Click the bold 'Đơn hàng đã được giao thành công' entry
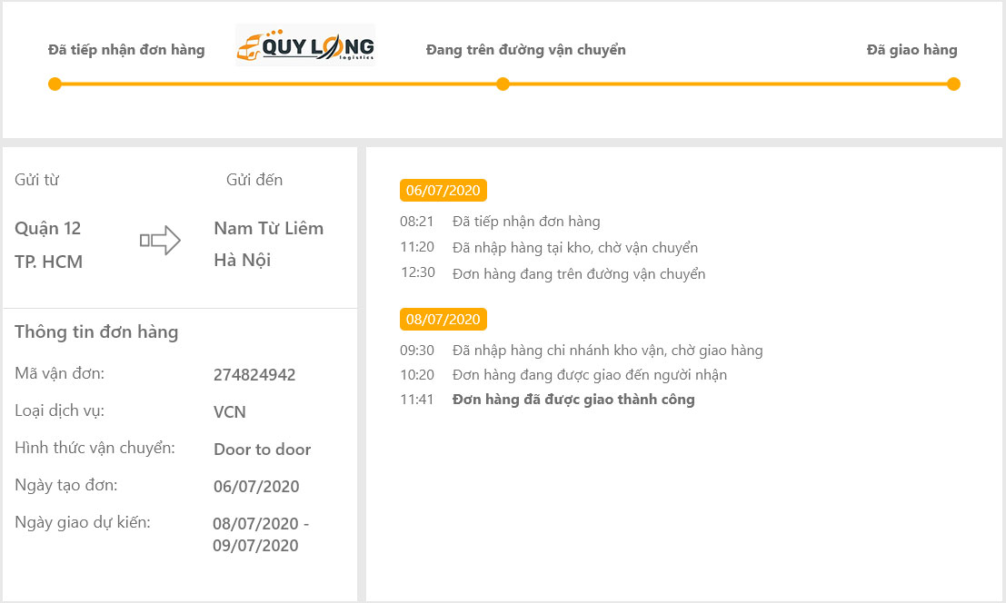Screen dimensions: 1006x603 (x=573, y=400)
